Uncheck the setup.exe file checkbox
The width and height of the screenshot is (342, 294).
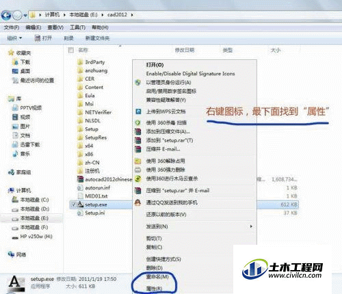tap(73, 204)
